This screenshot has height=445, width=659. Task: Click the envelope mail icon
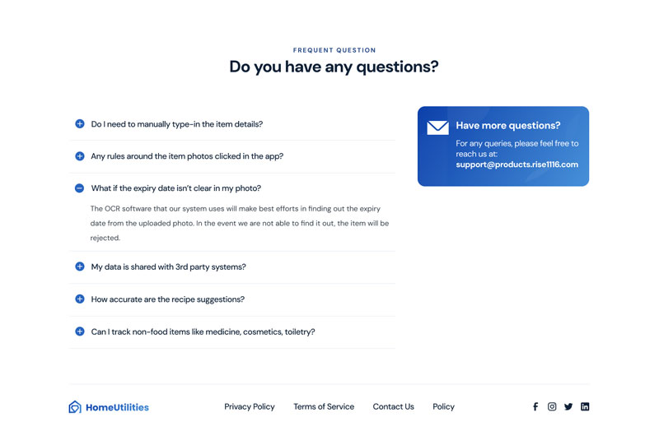tap(437, 127)
